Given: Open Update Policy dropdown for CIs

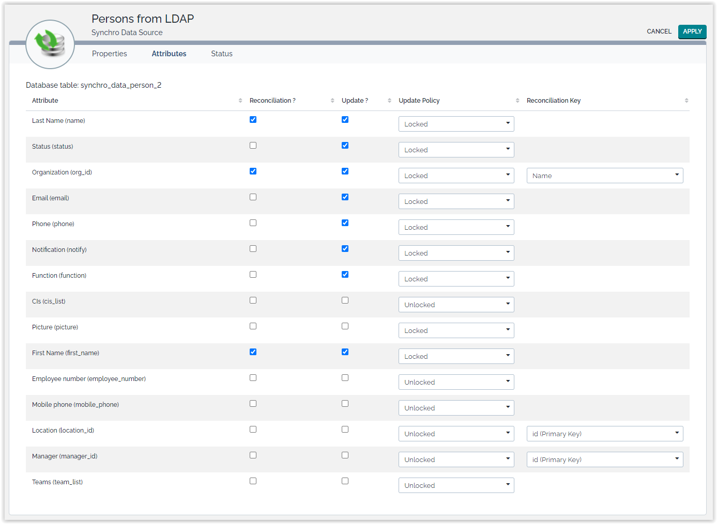Looking at the screenshot, I should click(456, 305).
